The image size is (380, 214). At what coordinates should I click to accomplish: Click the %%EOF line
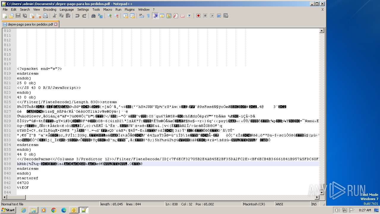23,188
